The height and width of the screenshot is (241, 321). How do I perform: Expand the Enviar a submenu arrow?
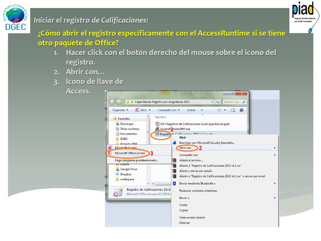(275, 198)
